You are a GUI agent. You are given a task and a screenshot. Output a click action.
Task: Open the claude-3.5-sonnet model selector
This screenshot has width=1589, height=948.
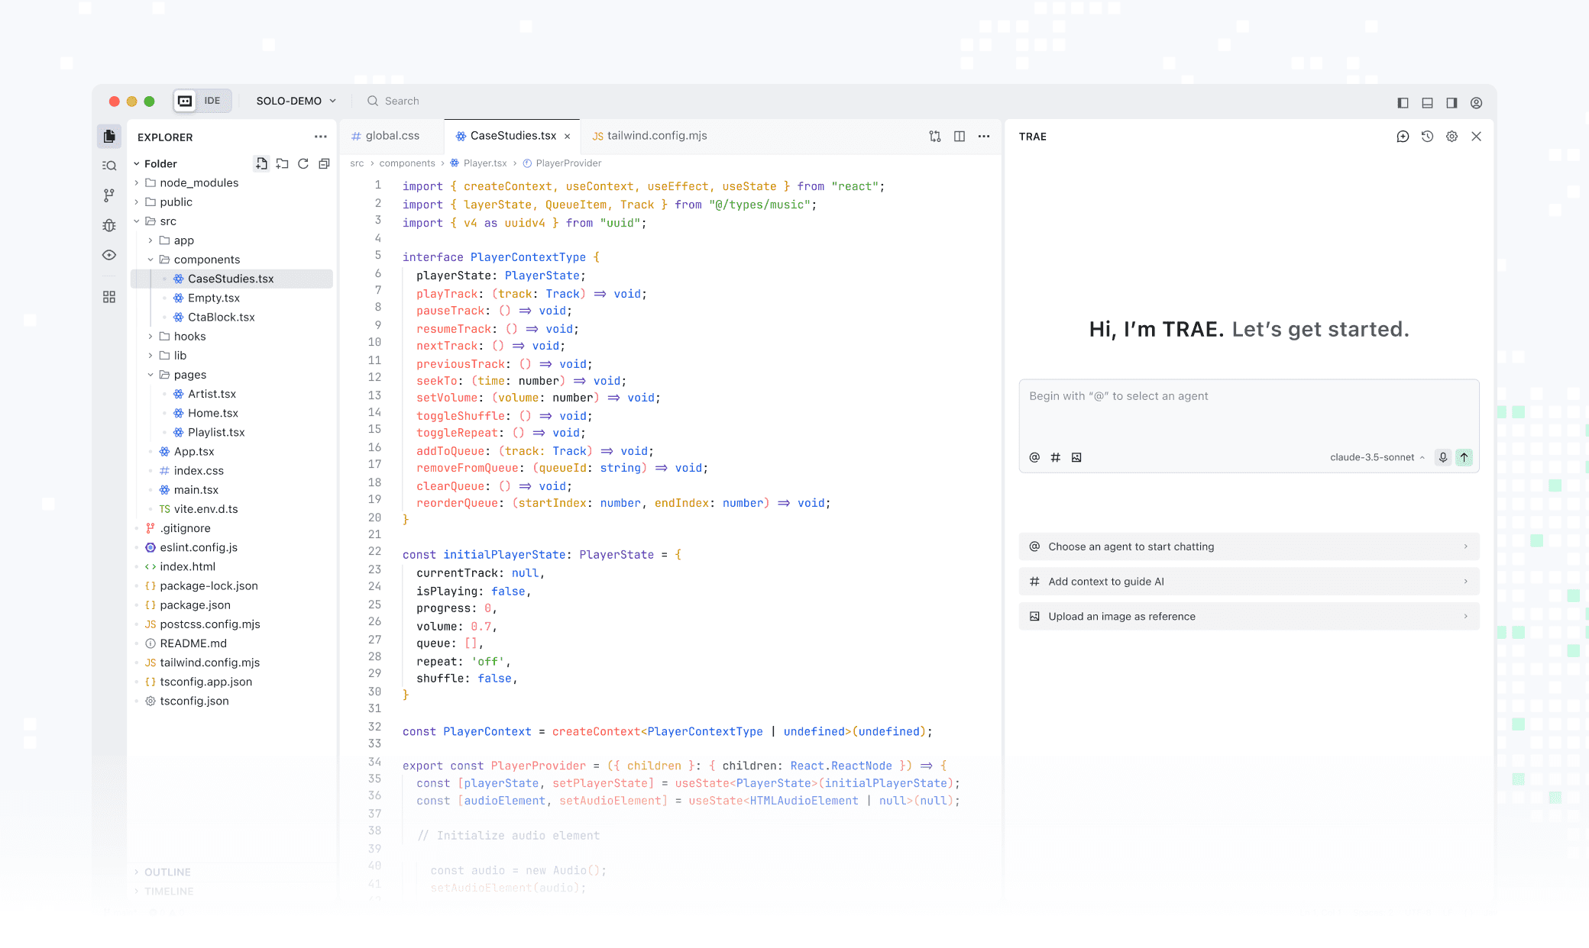[1377, 457]
